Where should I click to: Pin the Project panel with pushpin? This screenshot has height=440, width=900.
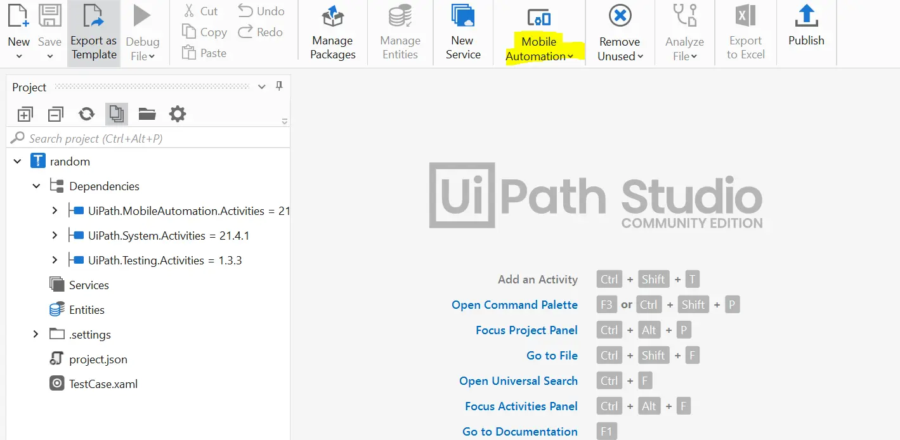tap(279, 87)
